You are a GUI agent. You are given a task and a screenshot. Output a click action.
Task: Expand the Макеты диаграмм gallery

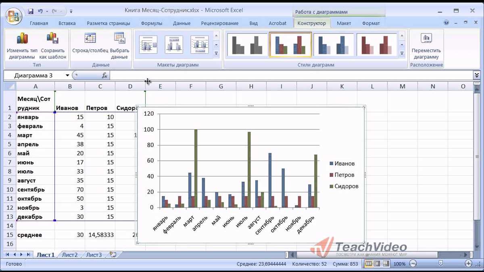(x=216, y=54)
